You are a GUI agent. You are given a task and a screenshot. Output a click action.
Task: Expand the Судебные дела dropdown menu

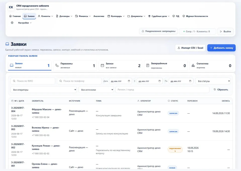coord(159,16)
